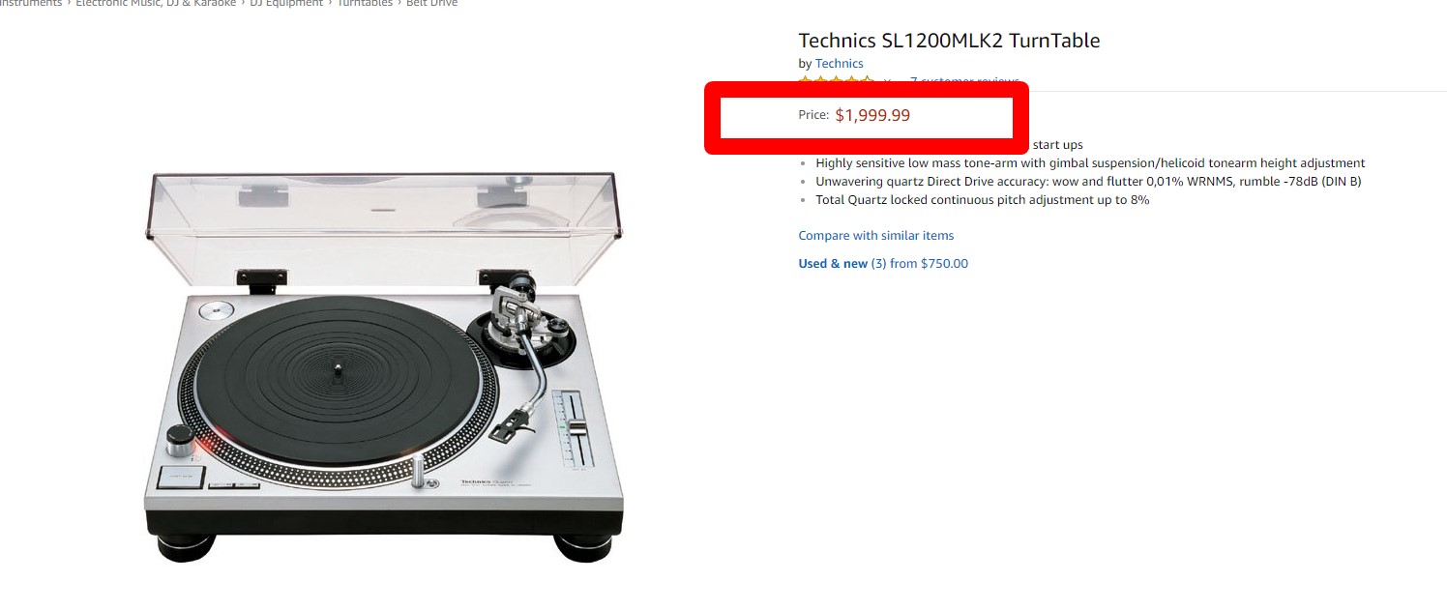Screen dimensions: 1447x610
Task: View Used & new offers from $750.00
Action: 882,264
